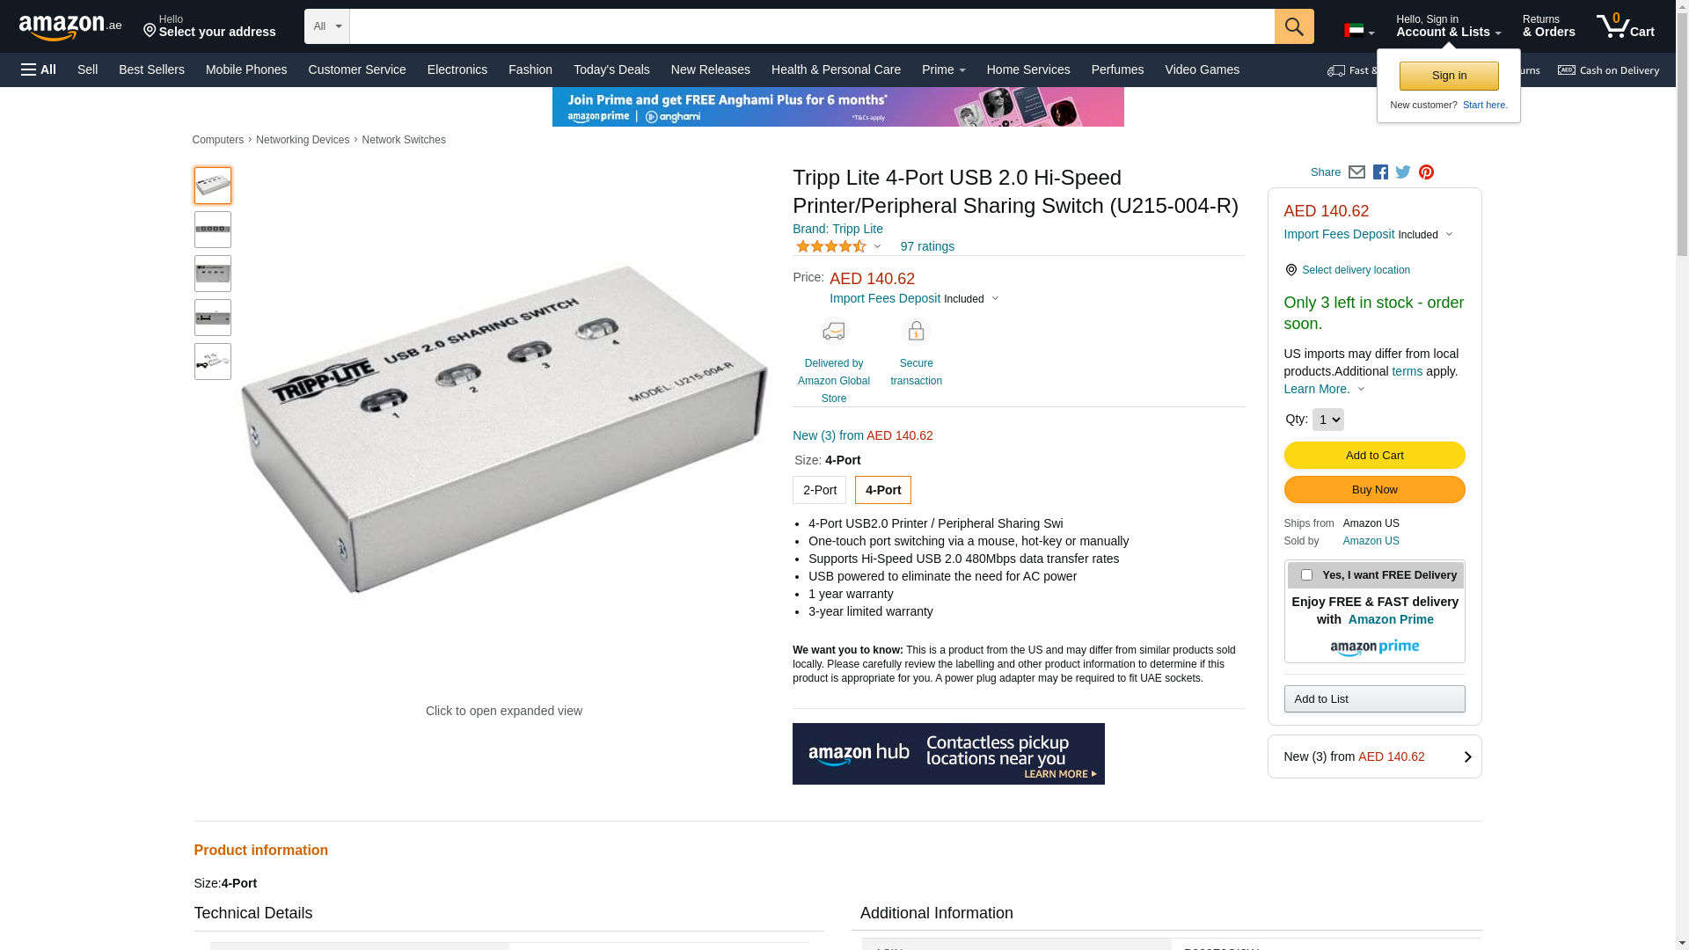Share product on Twitter icon
The width and height of the screenshot is (1689, 950).
1403,172
